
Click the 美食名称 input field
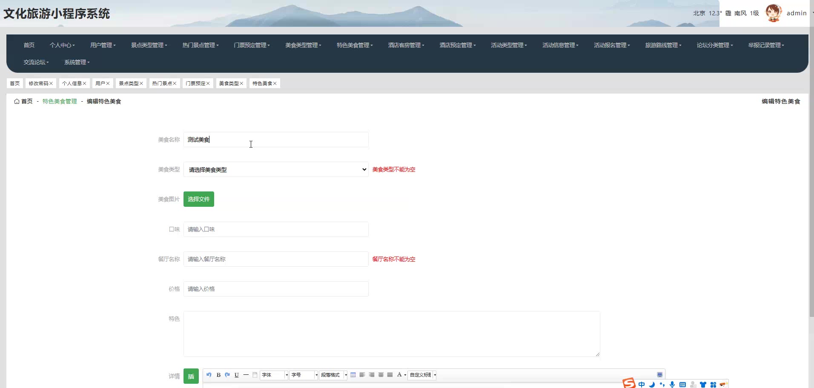pos(276,140)
